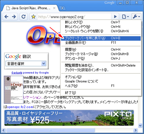Click the horizontal scrollbar right arrow
Screen dimensions: 144x134
[x=135, y=130]
